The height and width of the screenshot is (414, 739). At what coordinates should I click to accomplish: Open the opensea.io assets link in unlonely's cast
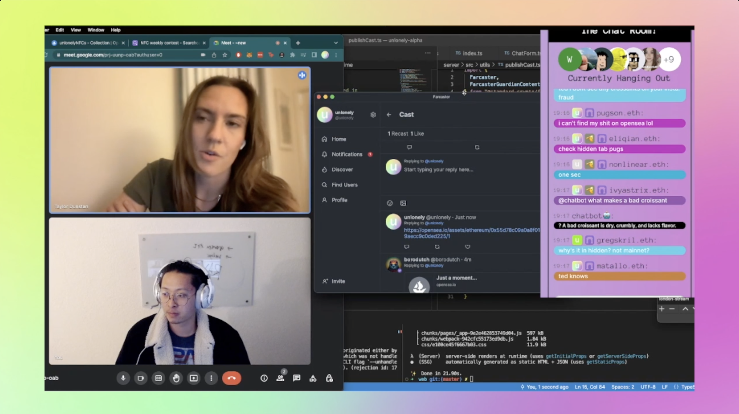[x=472, y=233]
